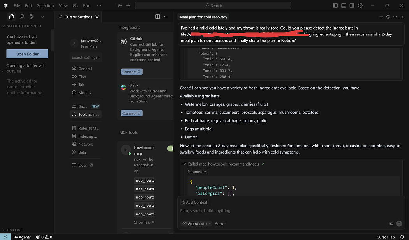The image size is (409, 240).
Task: Open Background Agents NEW settings section
Action: [86, 106]
